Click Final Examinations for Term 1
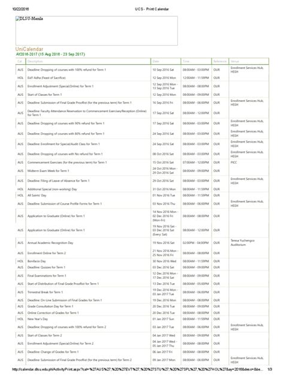284x379 pixels. click(47, 275)
